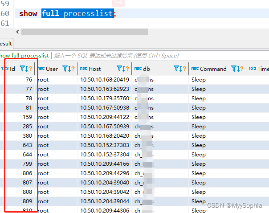Select the Id cell 809
The width and height of the screenshot is (269, 213).
point(17,201)
